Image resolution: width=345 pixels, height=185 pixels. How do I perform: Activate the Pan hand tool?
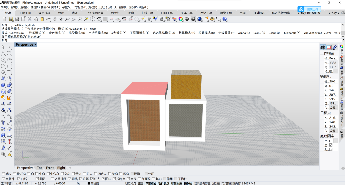pyautogui.click(x=55, y=19)
